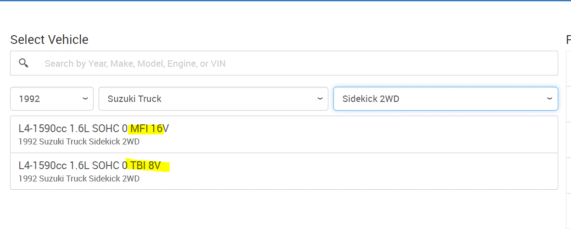Click the chevron arrow beside Sidekick 2WD
This screenshot has height=229, width=571.
[x=550, y=99]
